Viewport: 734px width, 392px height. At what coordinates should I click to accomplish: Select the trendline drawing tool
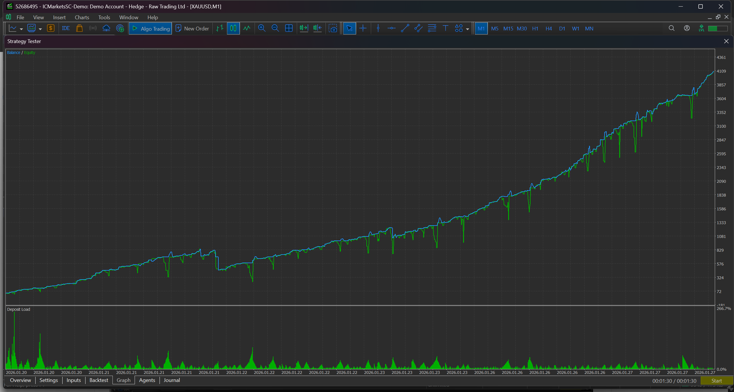405,28
